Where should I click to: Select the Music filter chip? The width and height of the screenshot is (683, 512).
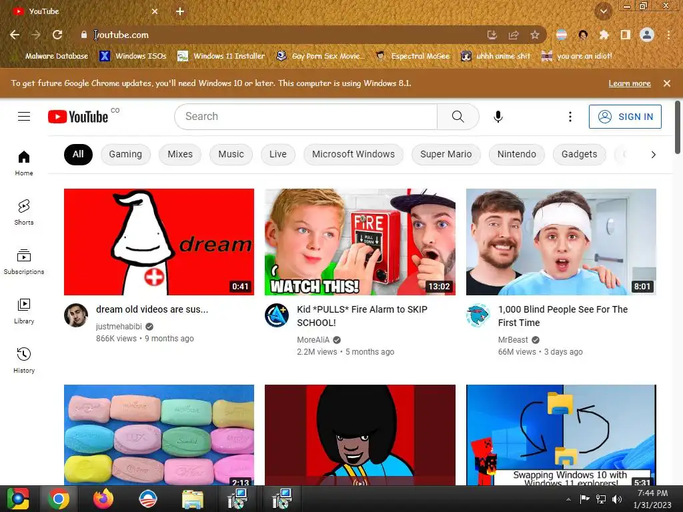tap(231, 154)
